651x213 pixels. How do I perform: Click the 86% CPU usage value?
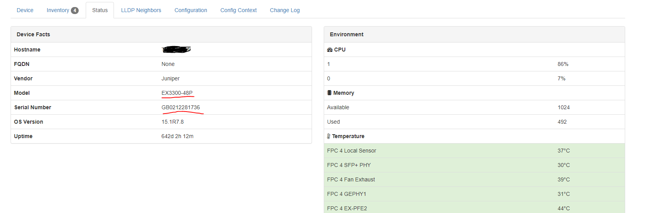(563, 64)
